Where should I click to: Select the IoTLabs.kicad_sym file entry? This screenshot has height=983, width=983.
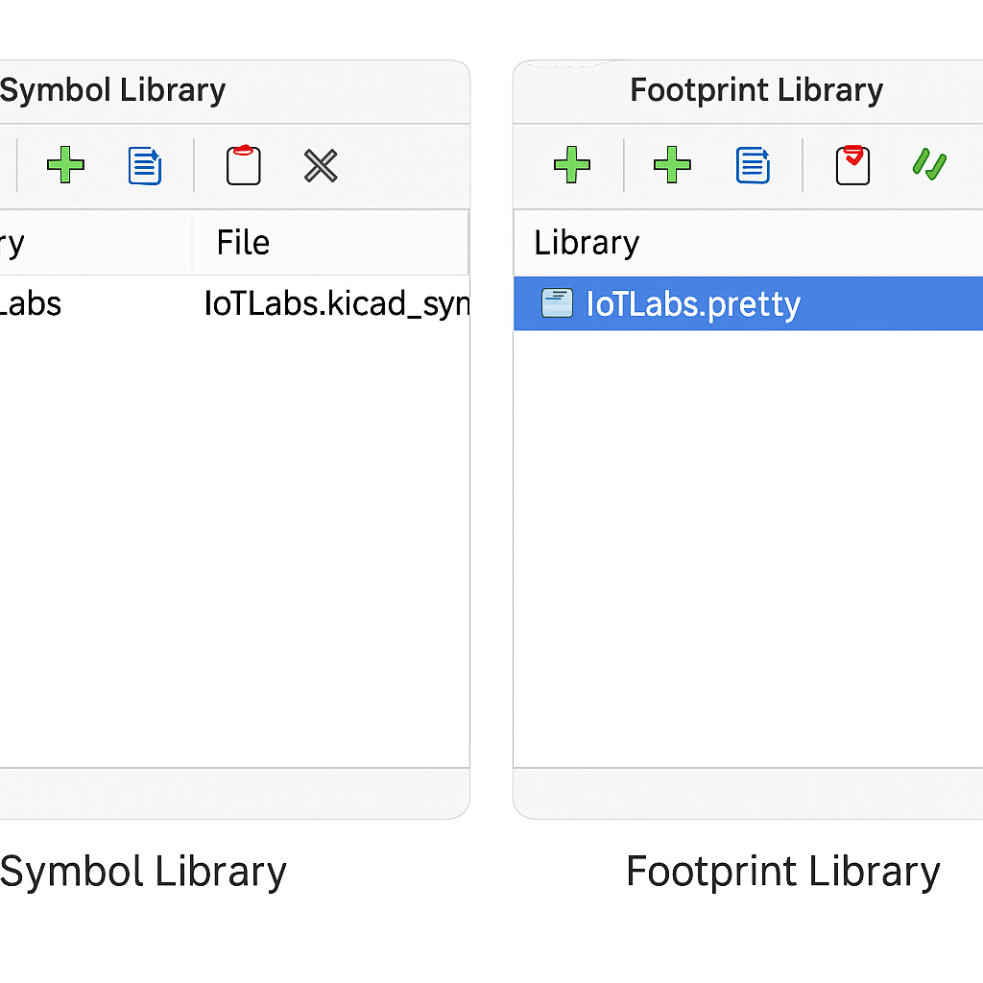(336, 304)
